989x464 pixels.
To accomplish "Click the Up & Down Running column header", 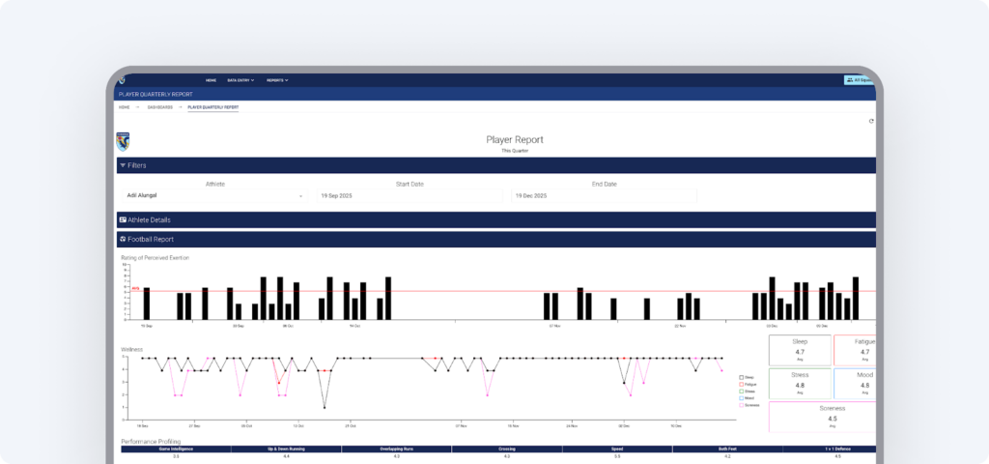I will click(x=286, y=449).
